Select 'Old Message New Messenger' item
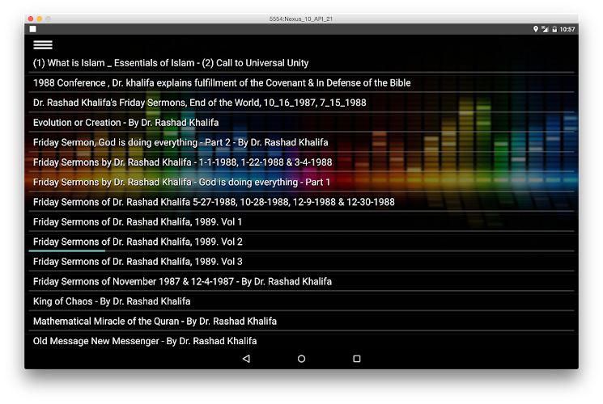 point(301,341)
